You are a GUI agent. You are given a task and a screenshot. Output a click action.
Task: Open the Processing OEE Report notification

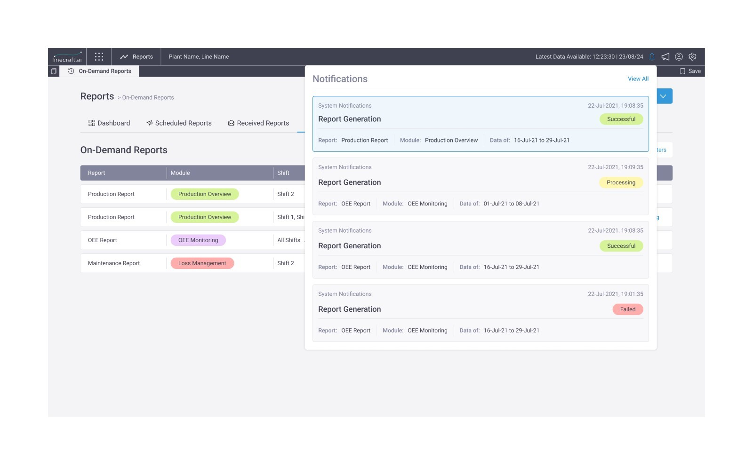(481, 187)
